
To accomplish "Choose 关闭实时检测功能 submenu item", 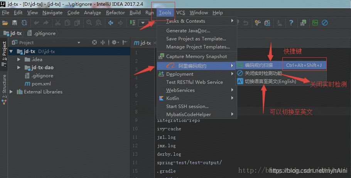I will tap(281, 73).
